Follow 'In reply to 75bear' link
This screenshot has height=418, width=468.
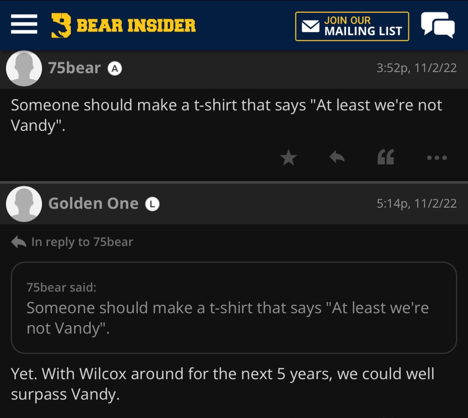[x=82, y=242]
